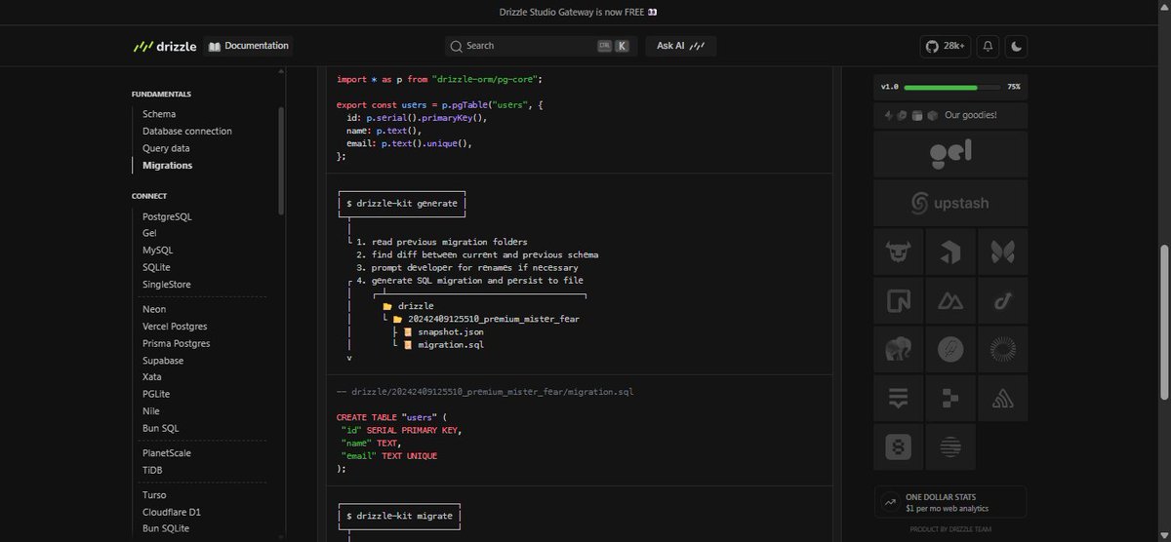1171x542 pixels.
Task: Click the rounded S square sponsor icon
Action: (x=899, y=447)
